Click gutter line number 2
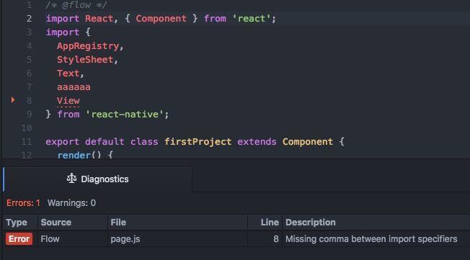 point(29,19)
